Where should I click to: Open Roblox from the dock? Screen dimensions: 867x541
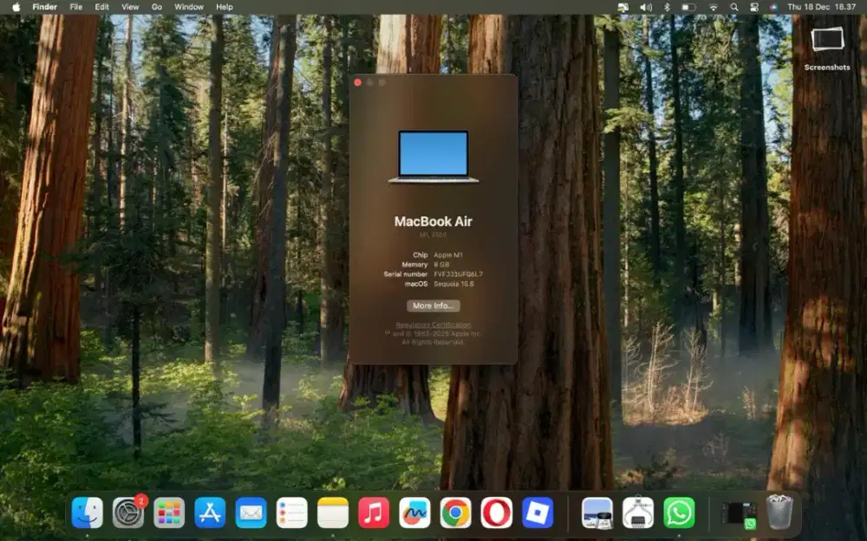[538, 512]
